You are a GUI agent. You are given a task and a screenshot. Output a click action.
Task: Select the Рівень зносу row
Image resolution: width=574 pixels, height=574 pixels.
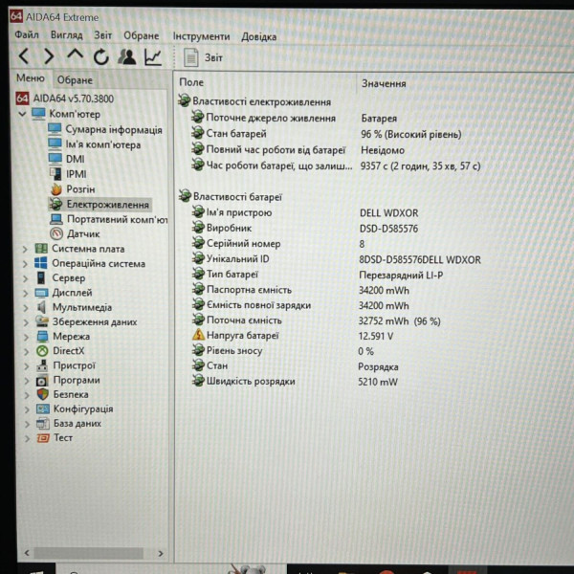click(x=283, y=351)
